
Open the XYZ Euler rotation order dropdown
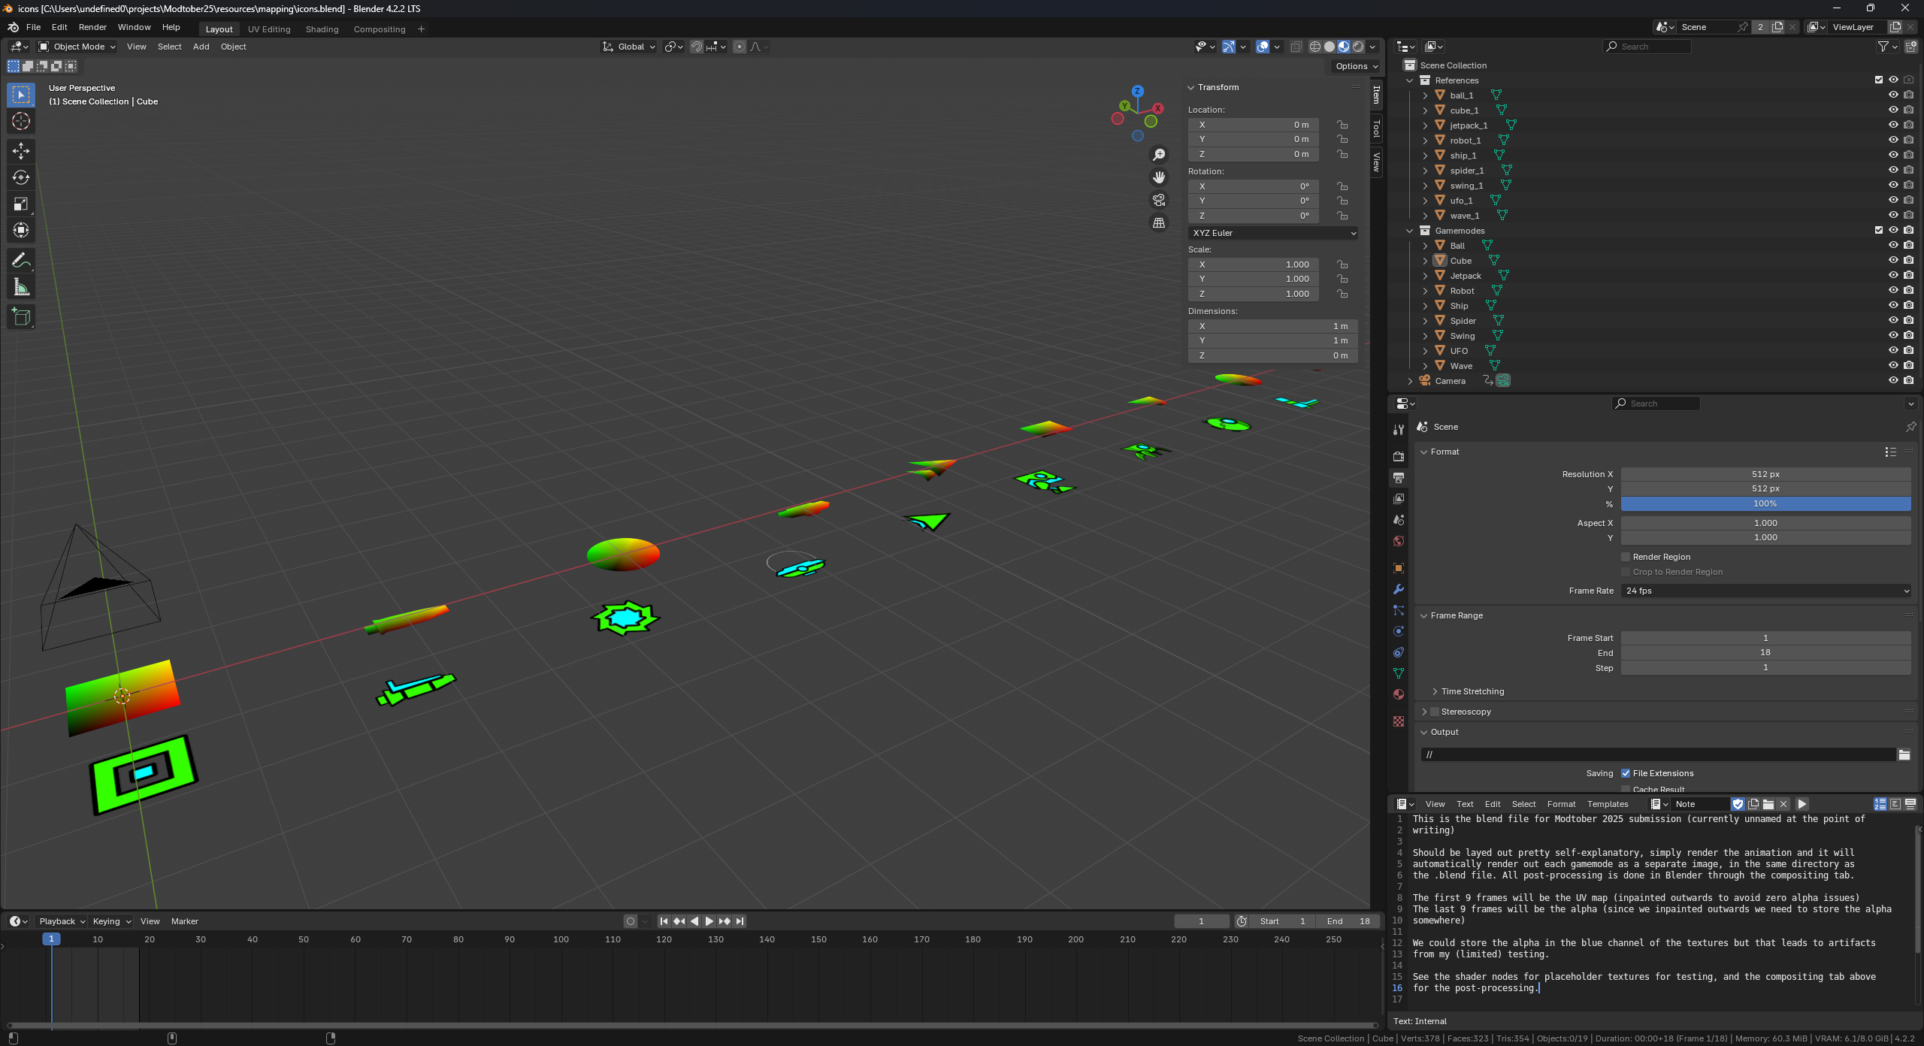click(x=1272, y=233)
